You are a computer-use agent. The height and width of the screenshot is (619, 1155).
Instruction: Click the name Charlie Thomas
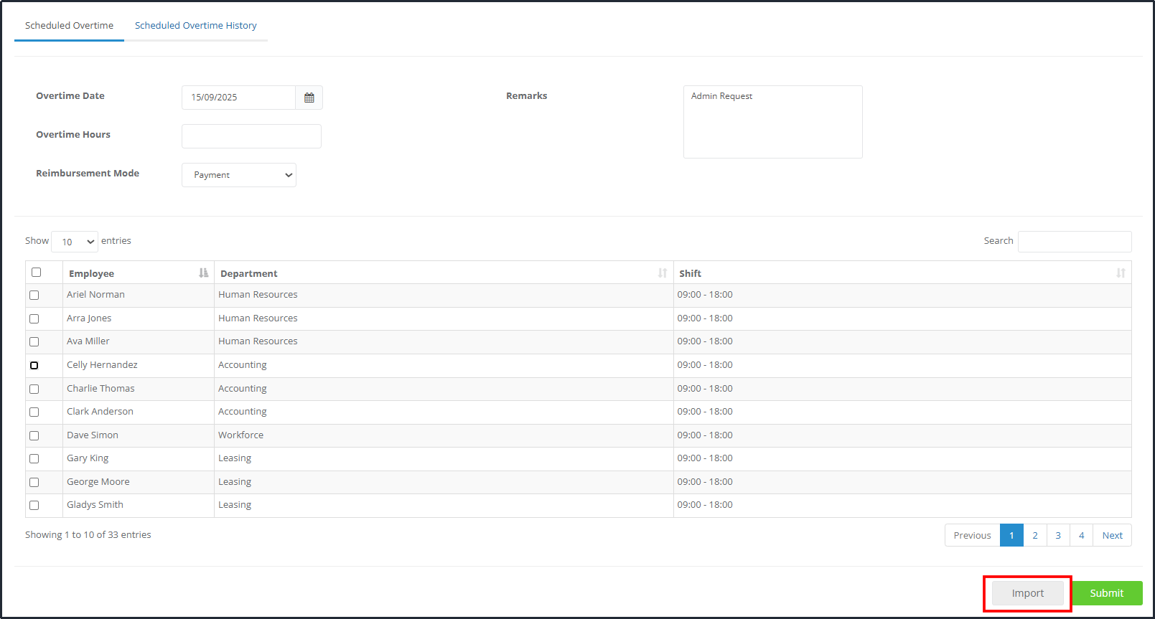(100, 388)
